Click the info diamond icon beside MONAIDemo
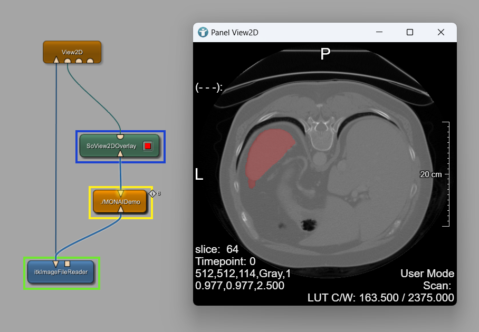479x332 pixels. tap(152, 193)
